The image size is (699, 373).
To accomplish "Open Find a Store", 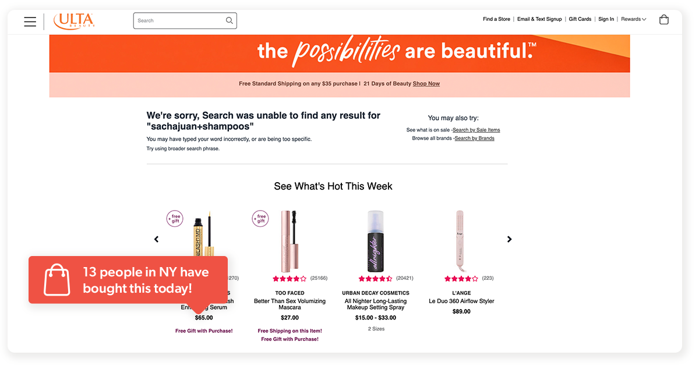I will (496, 19).
